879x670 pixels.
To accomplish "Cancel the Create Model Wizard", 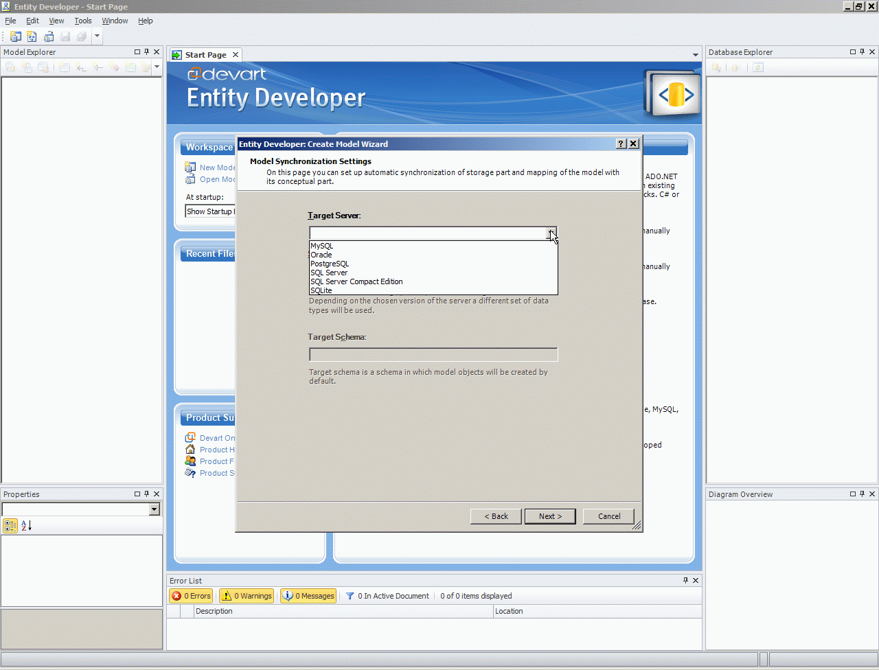I will (x=608, y=516).
